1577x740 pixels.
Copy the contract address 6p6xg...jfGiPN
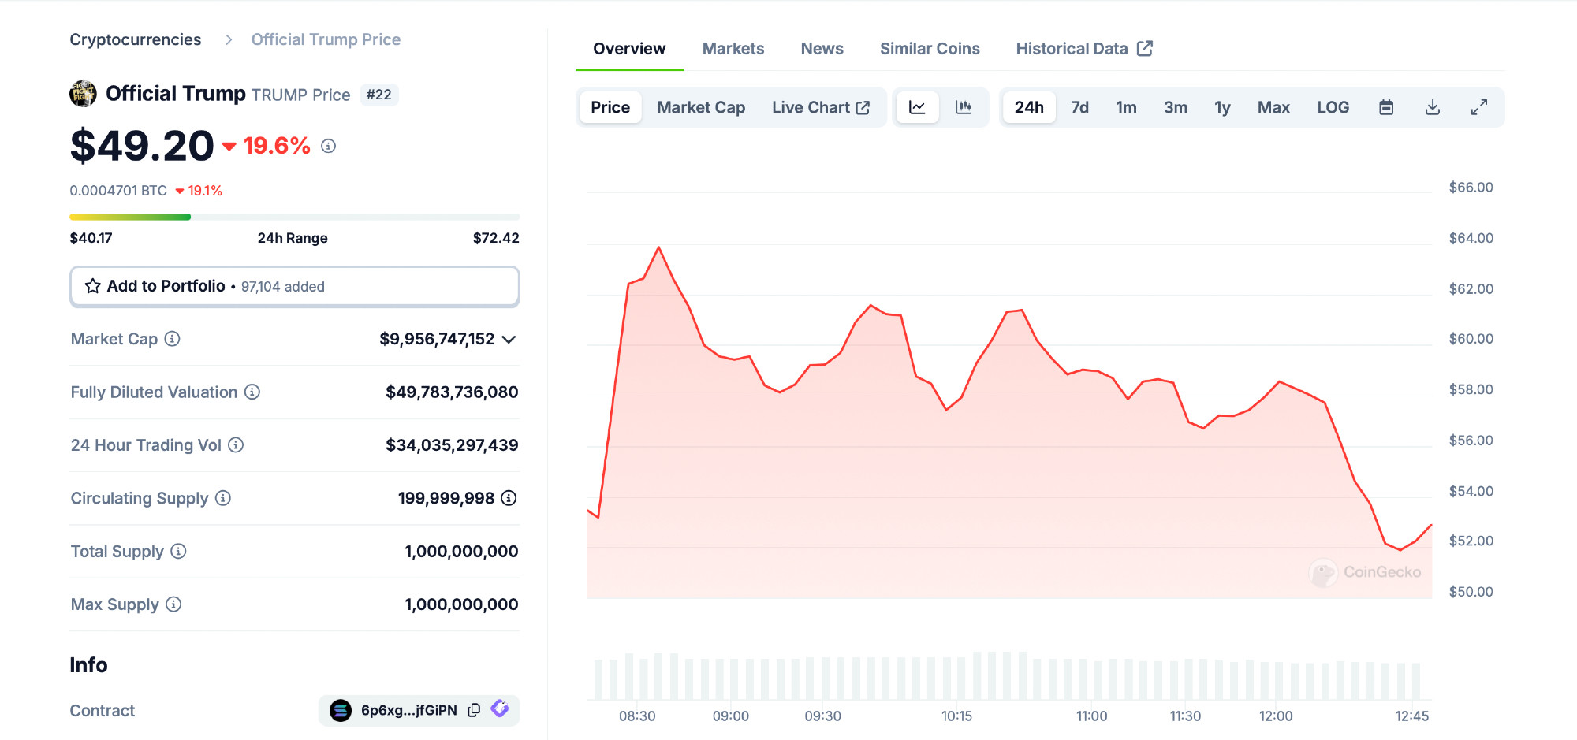click(x=474, y=710)
